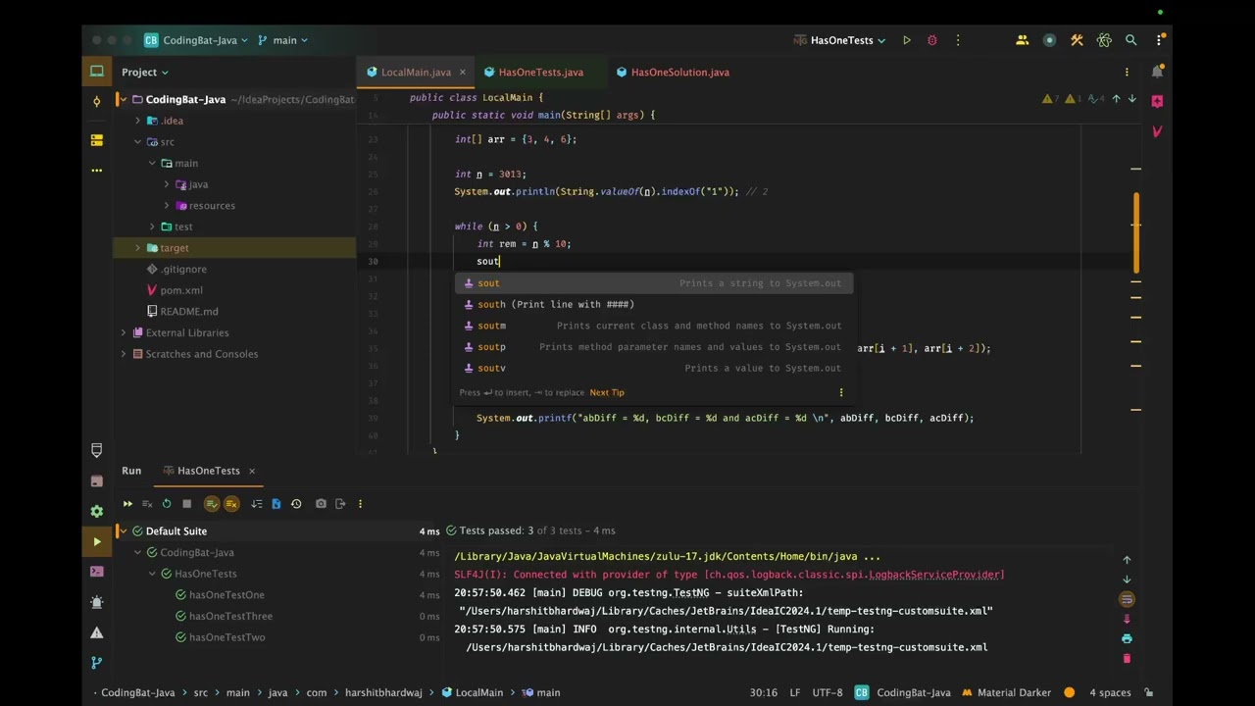Open the Notifications bell icon
Screen dimensions: 1255x706
pyautogui.click(x=1157, y=72)
